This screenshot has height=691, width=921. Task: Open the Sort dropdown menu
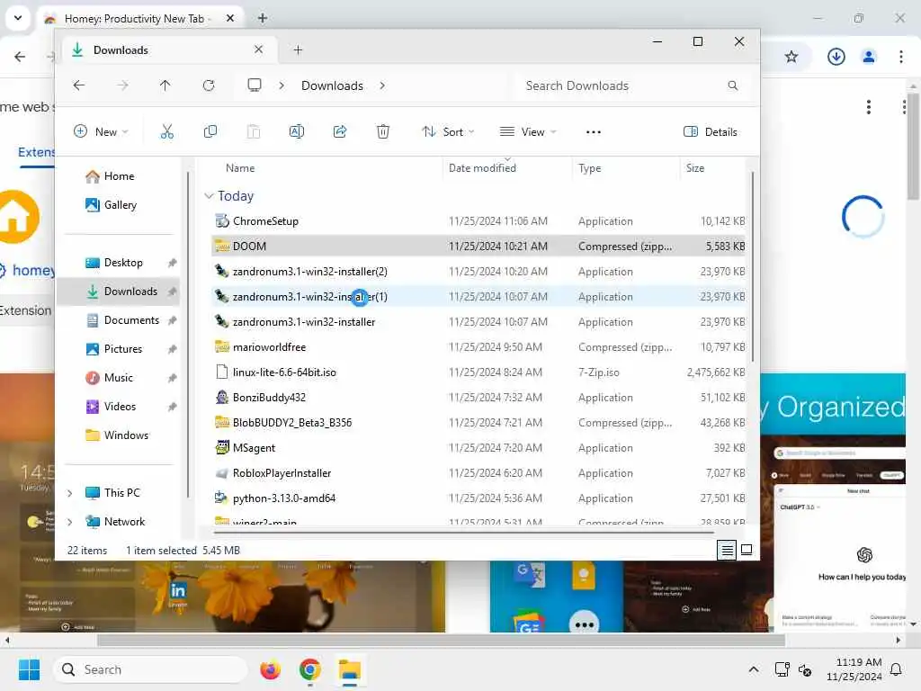448,131
